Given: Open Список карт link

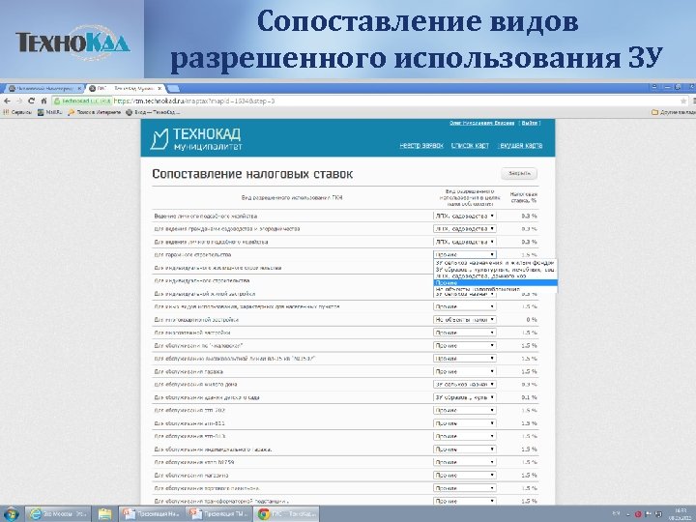Looking at the screenshot, I should click(x=470, y=146).
